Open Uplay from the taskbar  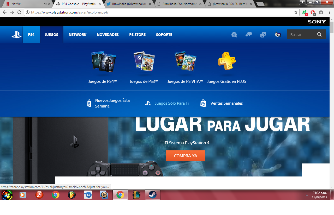pos(88,195)
